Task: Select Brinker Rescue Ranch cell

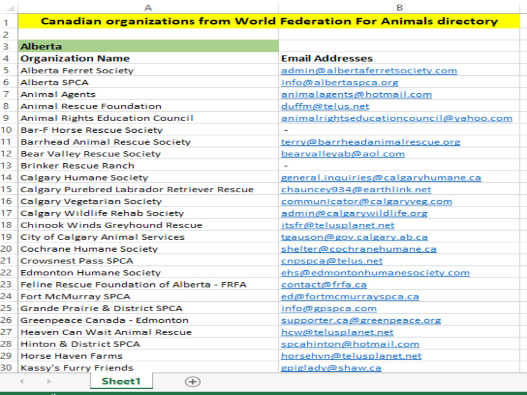Action: click(x=148, y=165)
